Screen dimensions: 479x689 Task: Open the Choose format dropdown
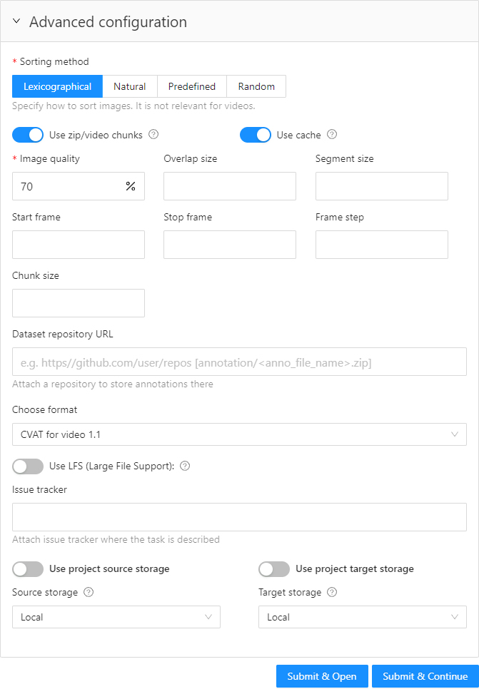(x=239, y=434)
